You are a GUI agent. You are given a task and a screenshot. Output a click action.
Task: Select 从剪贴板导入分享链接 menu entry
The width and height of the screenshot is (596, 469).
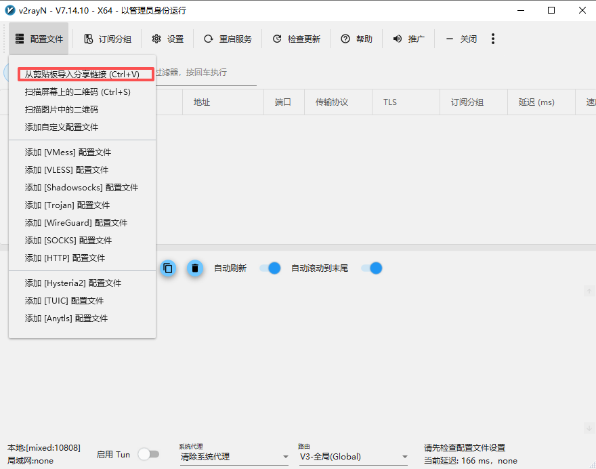[x=82, y=74]
